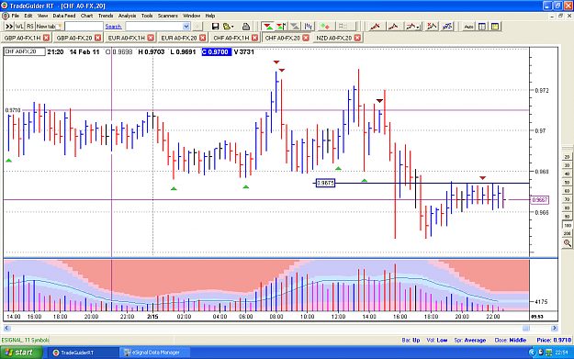Close the GBP A0-FX,1H tab
574x359 pixels.
(46, 38)
